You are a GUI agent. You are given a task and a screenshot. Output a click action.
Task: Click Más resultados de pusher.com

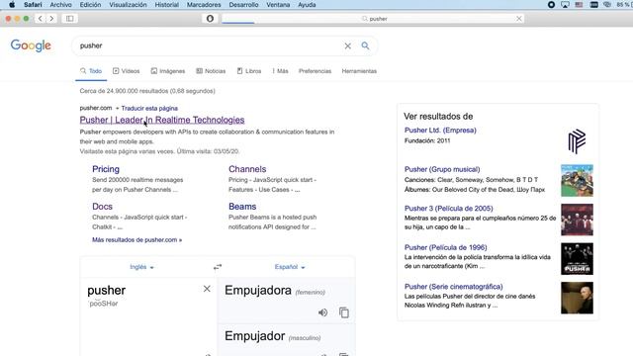point(136,239)
